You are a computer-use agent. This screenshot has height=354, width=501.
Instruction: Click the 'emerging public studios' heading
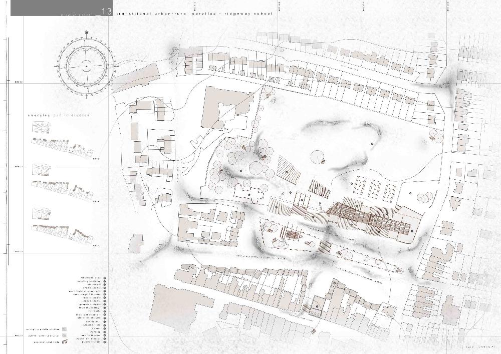pos(59,115)
